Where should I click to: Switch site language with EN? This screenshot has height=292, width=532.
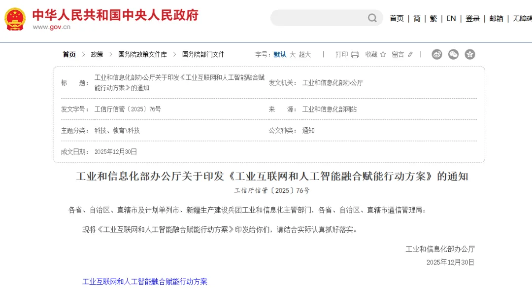451,17
